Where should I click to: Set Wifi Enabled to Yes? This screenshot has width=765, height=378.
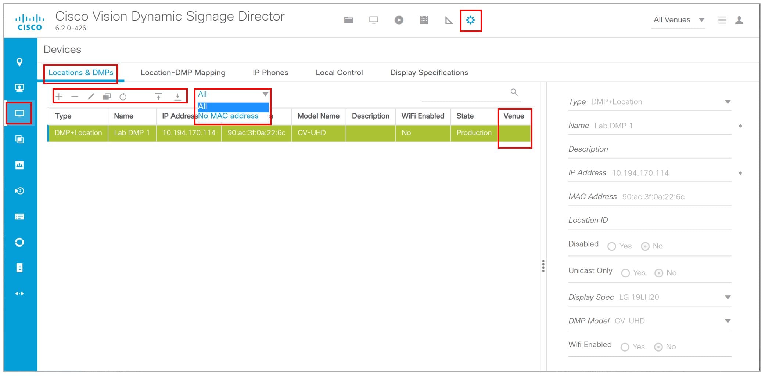[x=625, y=347]
